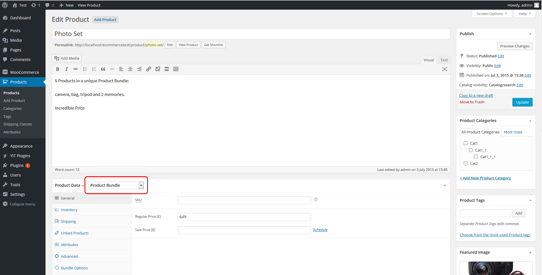
Task: Check the Cat1 category checkbox
Action: [465, 143]
